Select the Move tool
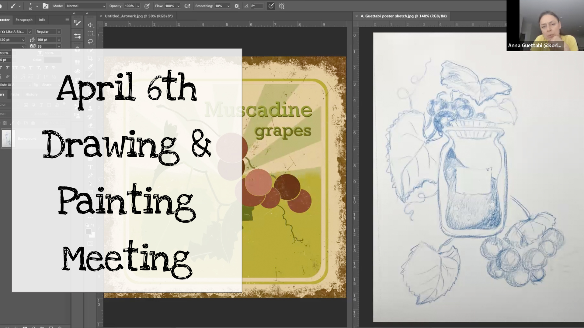Screen dimensions: 584x328 coord(90,25)
